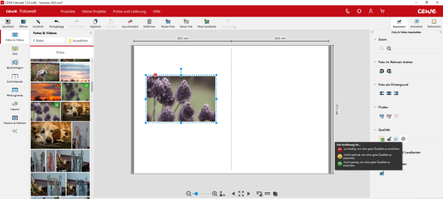Toggle the brush icon under Qualität
443x199 pixels.
coord(389,139)
